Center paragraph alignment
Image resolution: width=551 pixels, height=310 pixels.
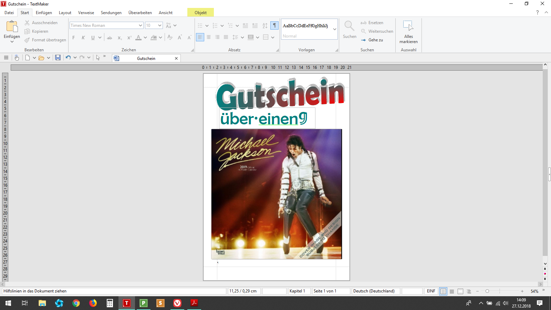coord(209,37)
